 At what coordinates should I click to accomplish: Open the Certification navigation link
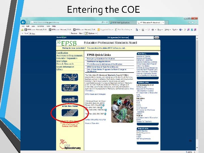tap(62, 53)
